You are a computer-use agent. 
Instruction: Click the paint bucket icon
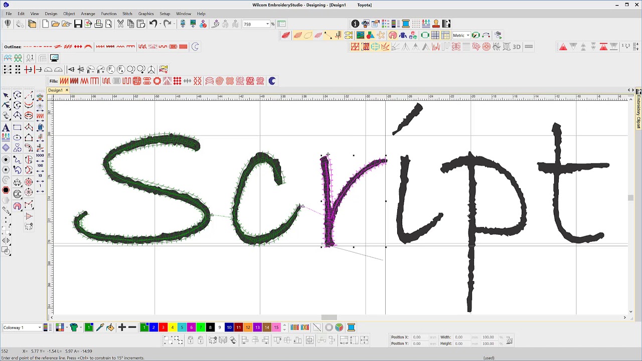click(110, 327)
